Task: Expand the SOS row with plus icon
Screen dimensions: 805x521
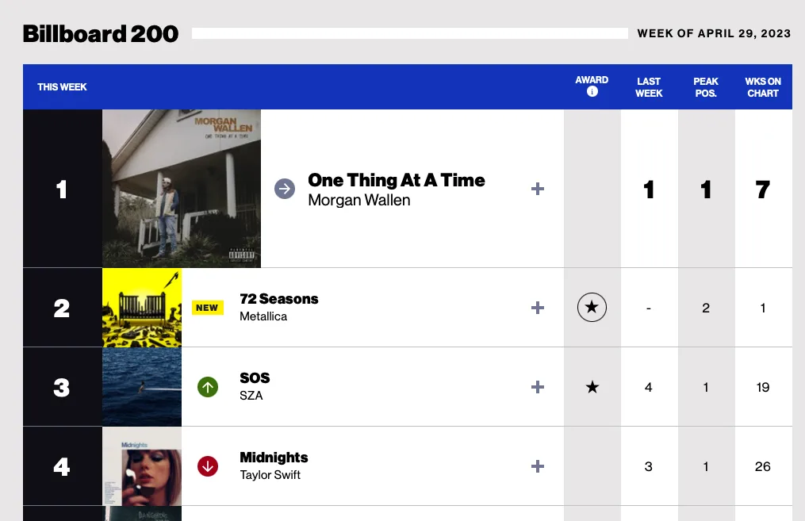Action: [x=538, y=387]
